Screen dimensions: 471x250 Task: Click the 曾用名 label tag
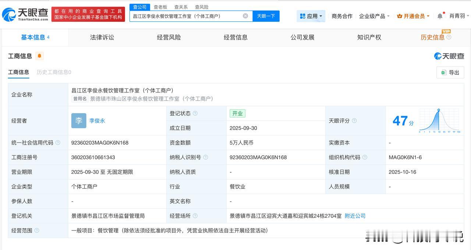[x=80, y=99]
